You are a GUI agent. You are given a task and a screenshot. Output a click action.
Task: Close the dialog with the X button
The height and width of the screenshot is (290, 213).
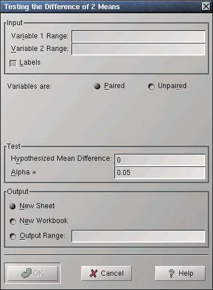tap(206, 6)
